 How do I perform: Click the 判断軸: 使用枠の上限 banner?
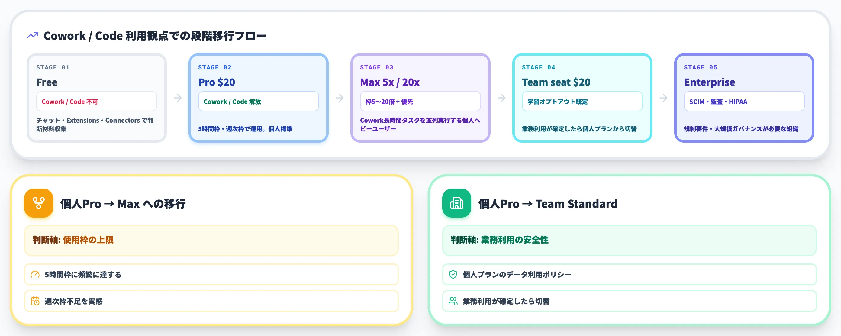click(x=211, y=240)
